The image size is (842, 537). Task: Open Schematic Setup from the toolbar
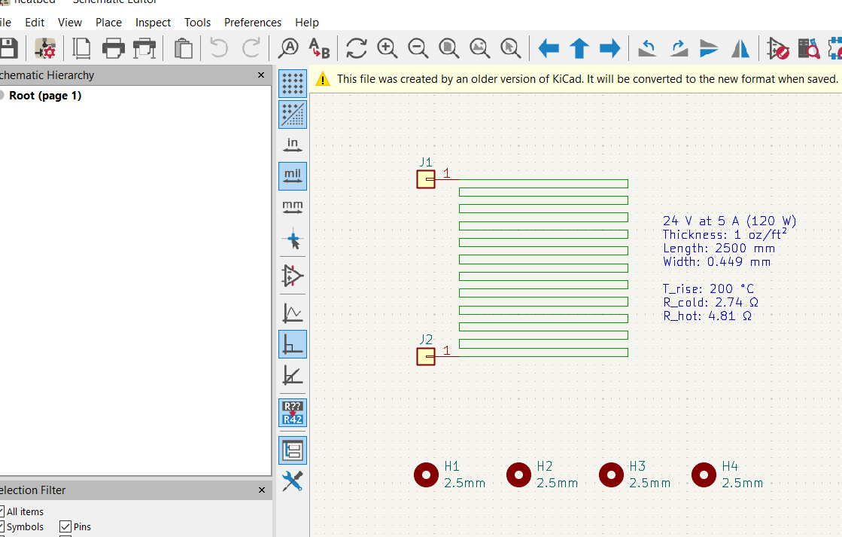[x=45, y=49]
